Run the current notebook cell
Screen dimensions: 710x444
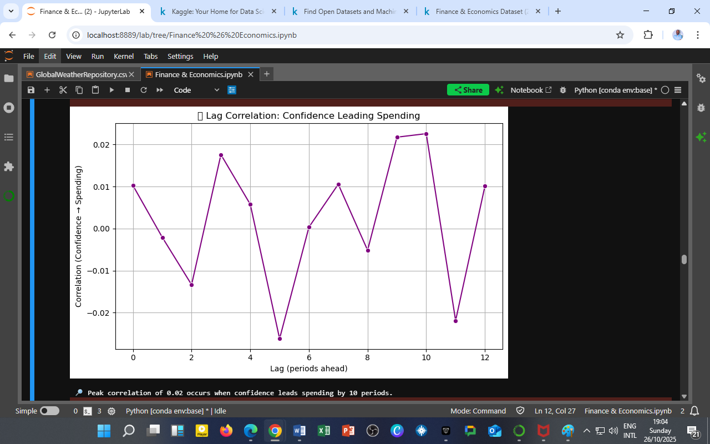(112, 89)
